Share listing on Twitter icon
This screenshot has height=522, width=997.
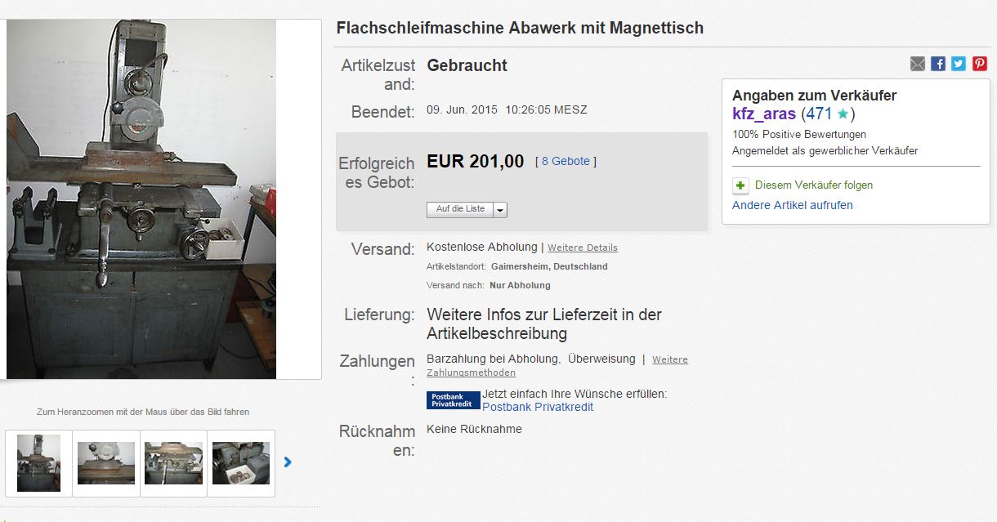point(959,64)
